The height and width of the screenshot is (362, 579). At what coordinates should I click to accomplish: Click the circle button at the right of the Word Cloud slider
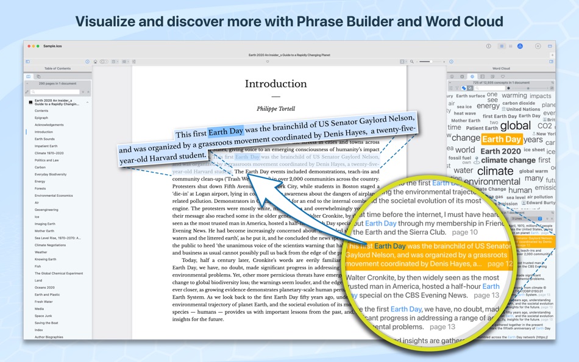tap(552, 88)
